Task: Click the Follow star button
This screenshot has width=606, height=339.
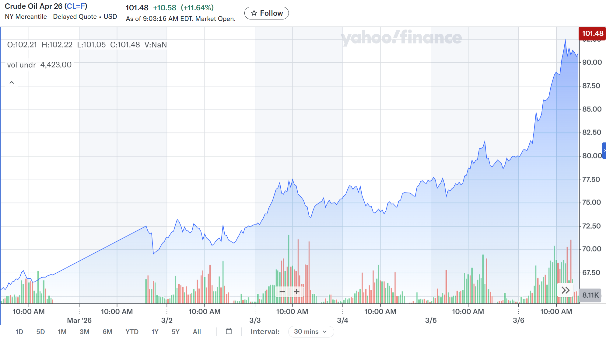Action: pyautogui.click(x=266, y=13)
